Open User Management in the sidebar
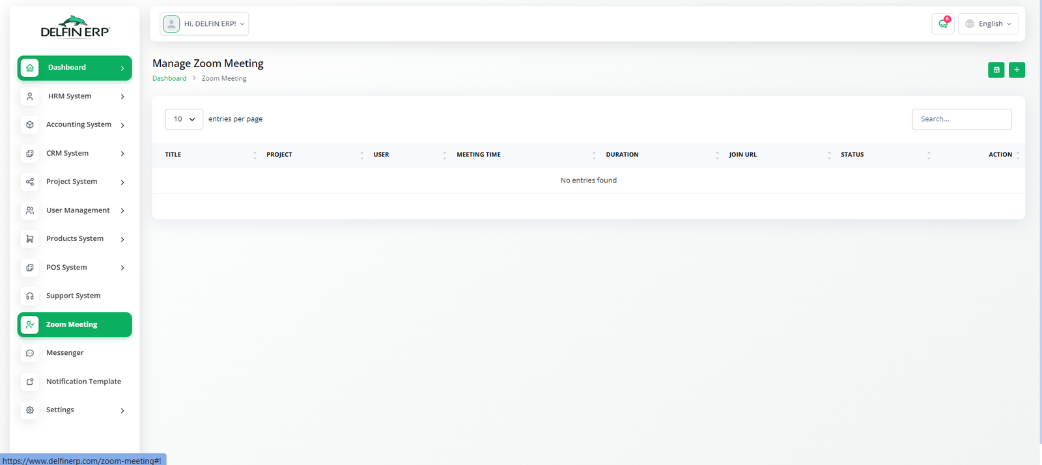The width and height of the screenshot is (1042, 465). [x=77, y=210]
